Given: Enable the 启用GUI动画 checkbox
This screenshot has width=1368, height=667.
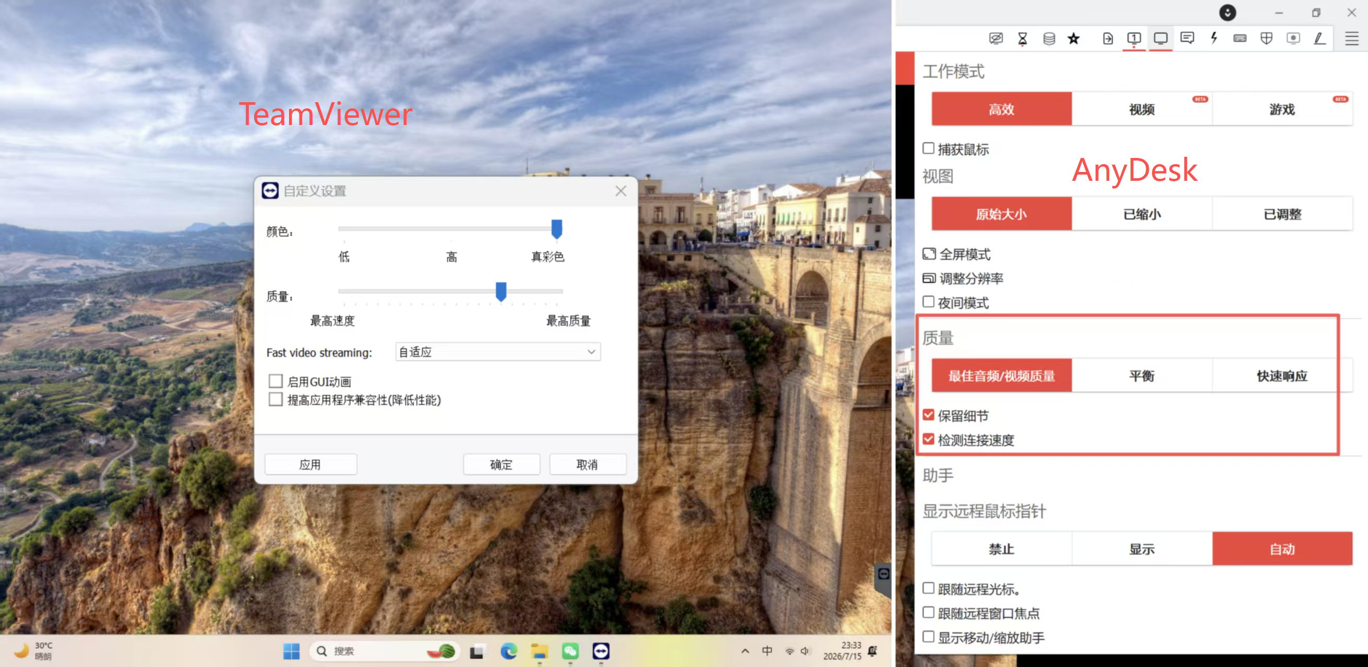Looking at the screenshot, I should (275, 381).
